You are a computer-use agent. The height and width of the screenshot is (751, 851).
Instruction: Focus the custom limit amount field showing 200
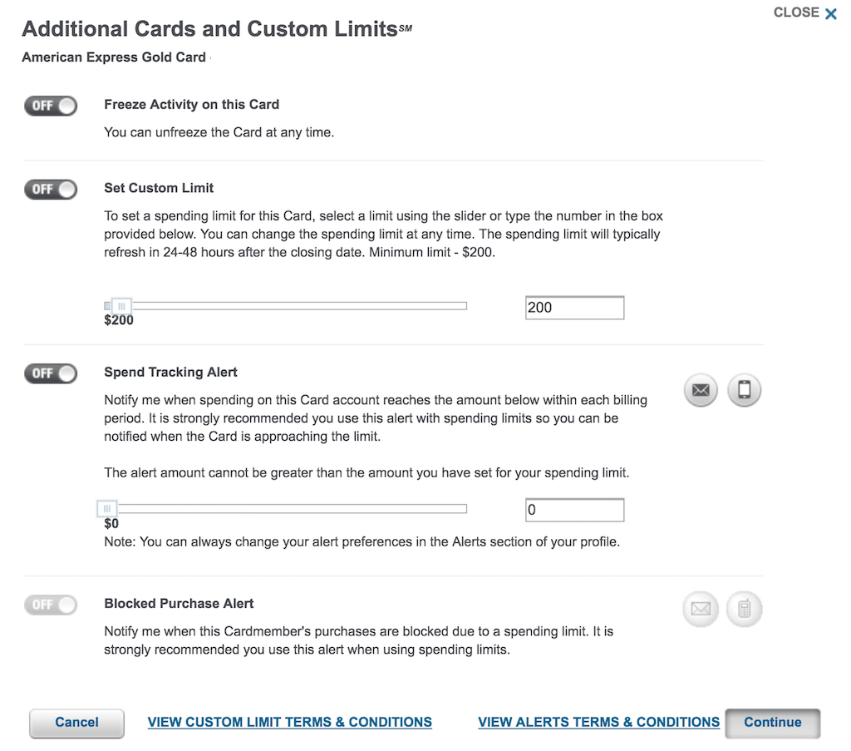click(574, 308)
